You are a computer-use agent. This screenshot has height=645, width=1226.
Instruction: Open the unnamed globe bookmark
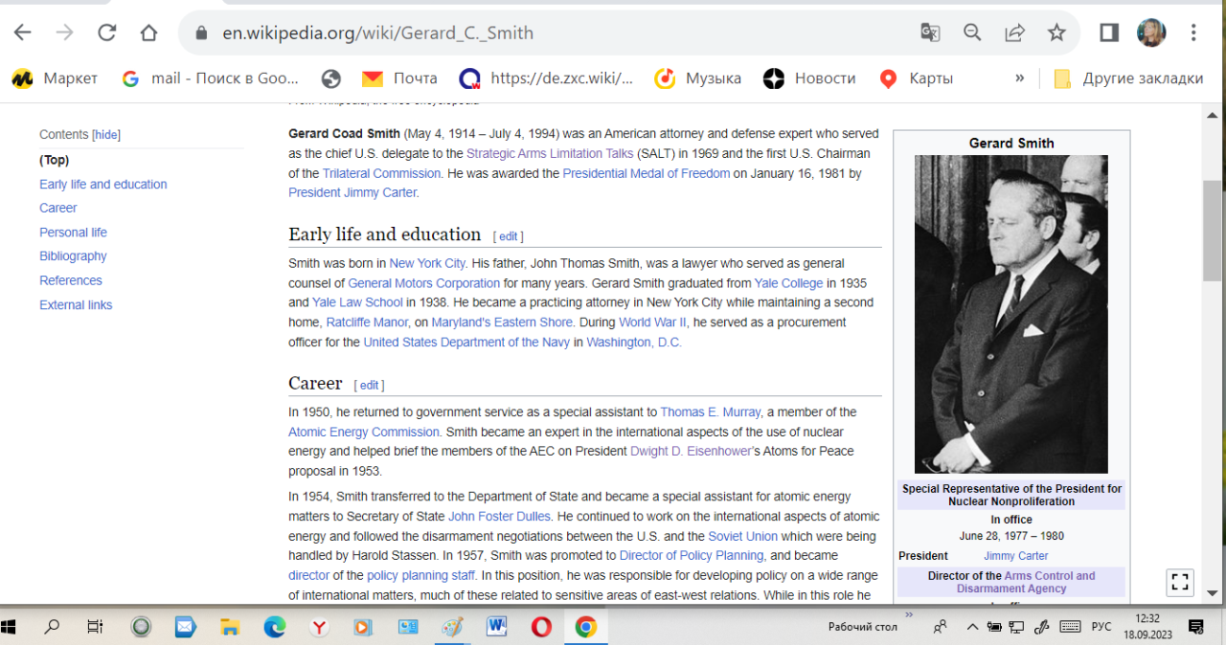point(331,78)
